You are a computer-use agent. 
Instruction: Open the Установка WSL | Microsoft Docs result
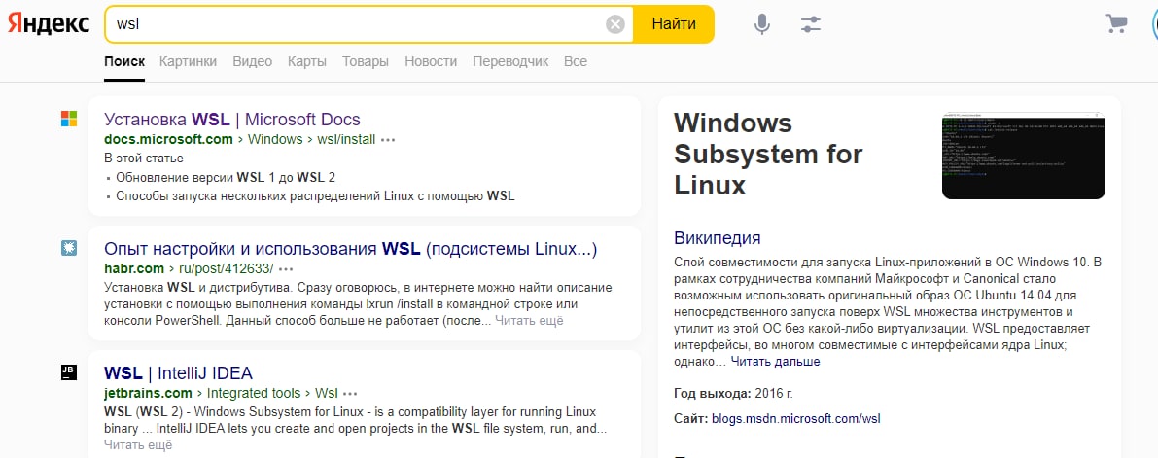click(x=232, y=119)
